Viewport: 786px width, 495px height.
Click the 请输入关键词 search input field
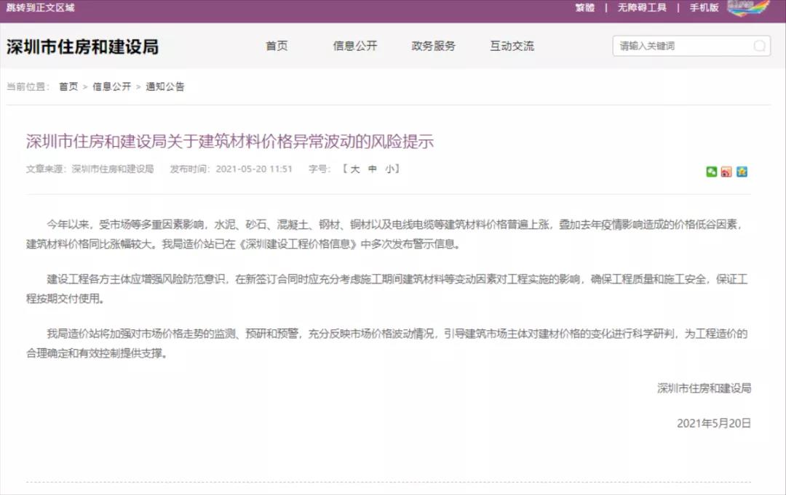point(680,46)
